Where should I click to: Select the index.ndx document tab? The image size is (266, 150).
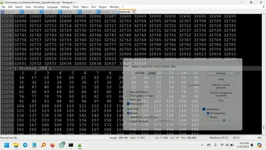point(125,12)
